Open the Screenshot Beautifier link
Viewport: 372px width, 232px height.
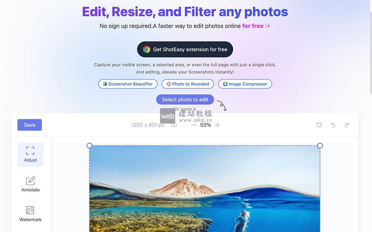[x=128, y=84]
